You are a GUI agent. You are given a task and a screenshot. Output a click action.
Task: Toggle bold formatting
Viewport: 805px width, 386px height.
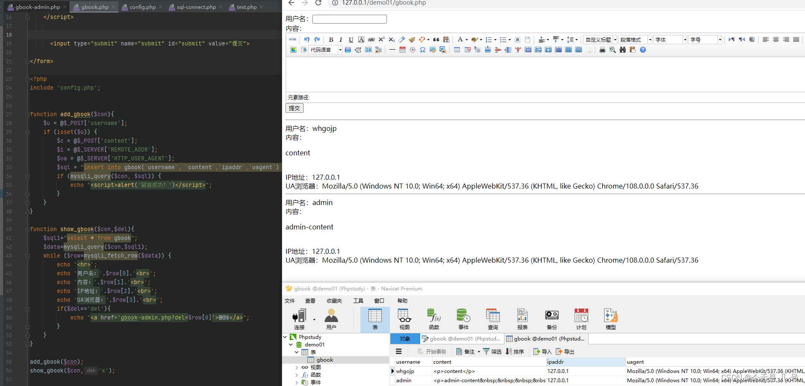pyautogui.click(x=331, y=40)
